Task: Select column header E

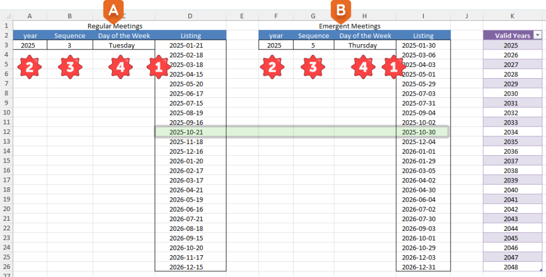Action: click(x=242, y=16)
